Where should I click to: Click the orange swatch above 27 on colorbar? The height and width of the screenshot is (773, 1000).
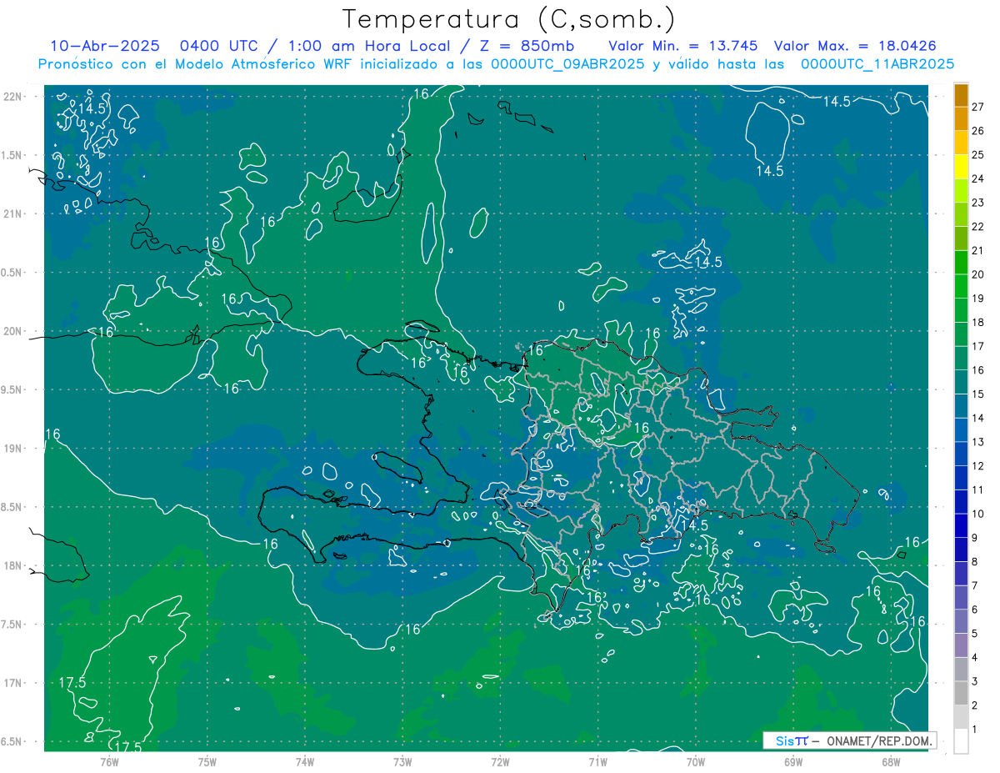[961, 95]
